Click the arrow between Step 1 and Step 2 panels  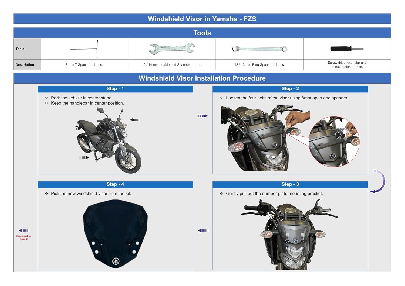tap(202, 116)
